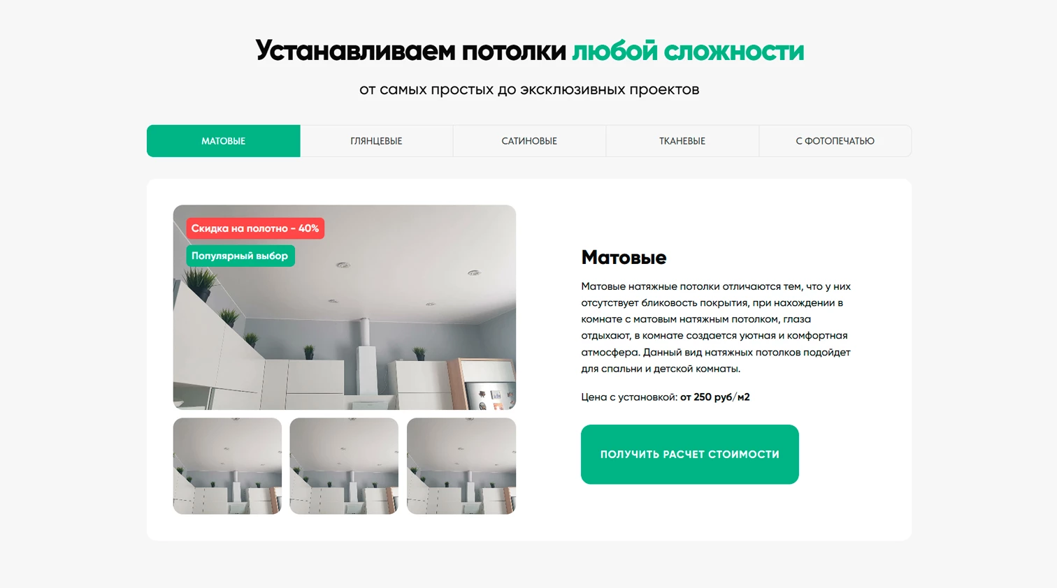Open the large matte ceiling photo
Viewport: 1057px width, 588px height.
point(345,307)
